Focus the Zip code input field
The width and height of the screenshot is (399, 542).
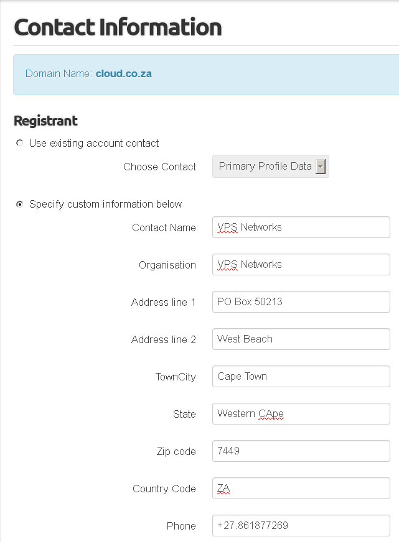coord(301,451)
